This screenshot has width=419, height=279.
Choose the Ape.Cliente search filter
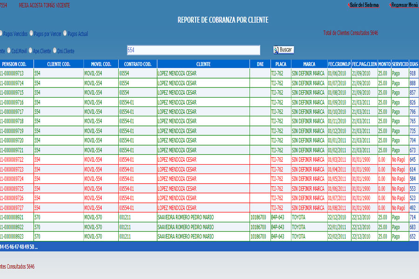(x=30, y=51)
